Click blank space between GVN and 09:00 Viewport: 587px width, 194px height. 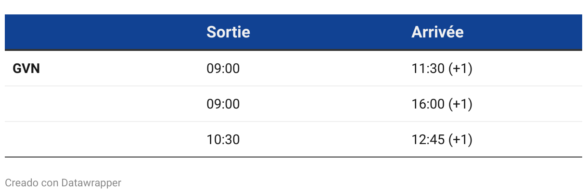coord(120,69)
